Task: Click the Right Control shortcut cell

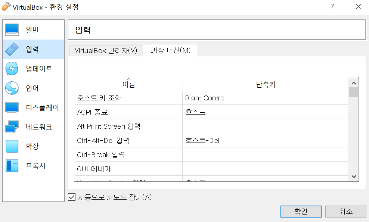Action: 265,98
